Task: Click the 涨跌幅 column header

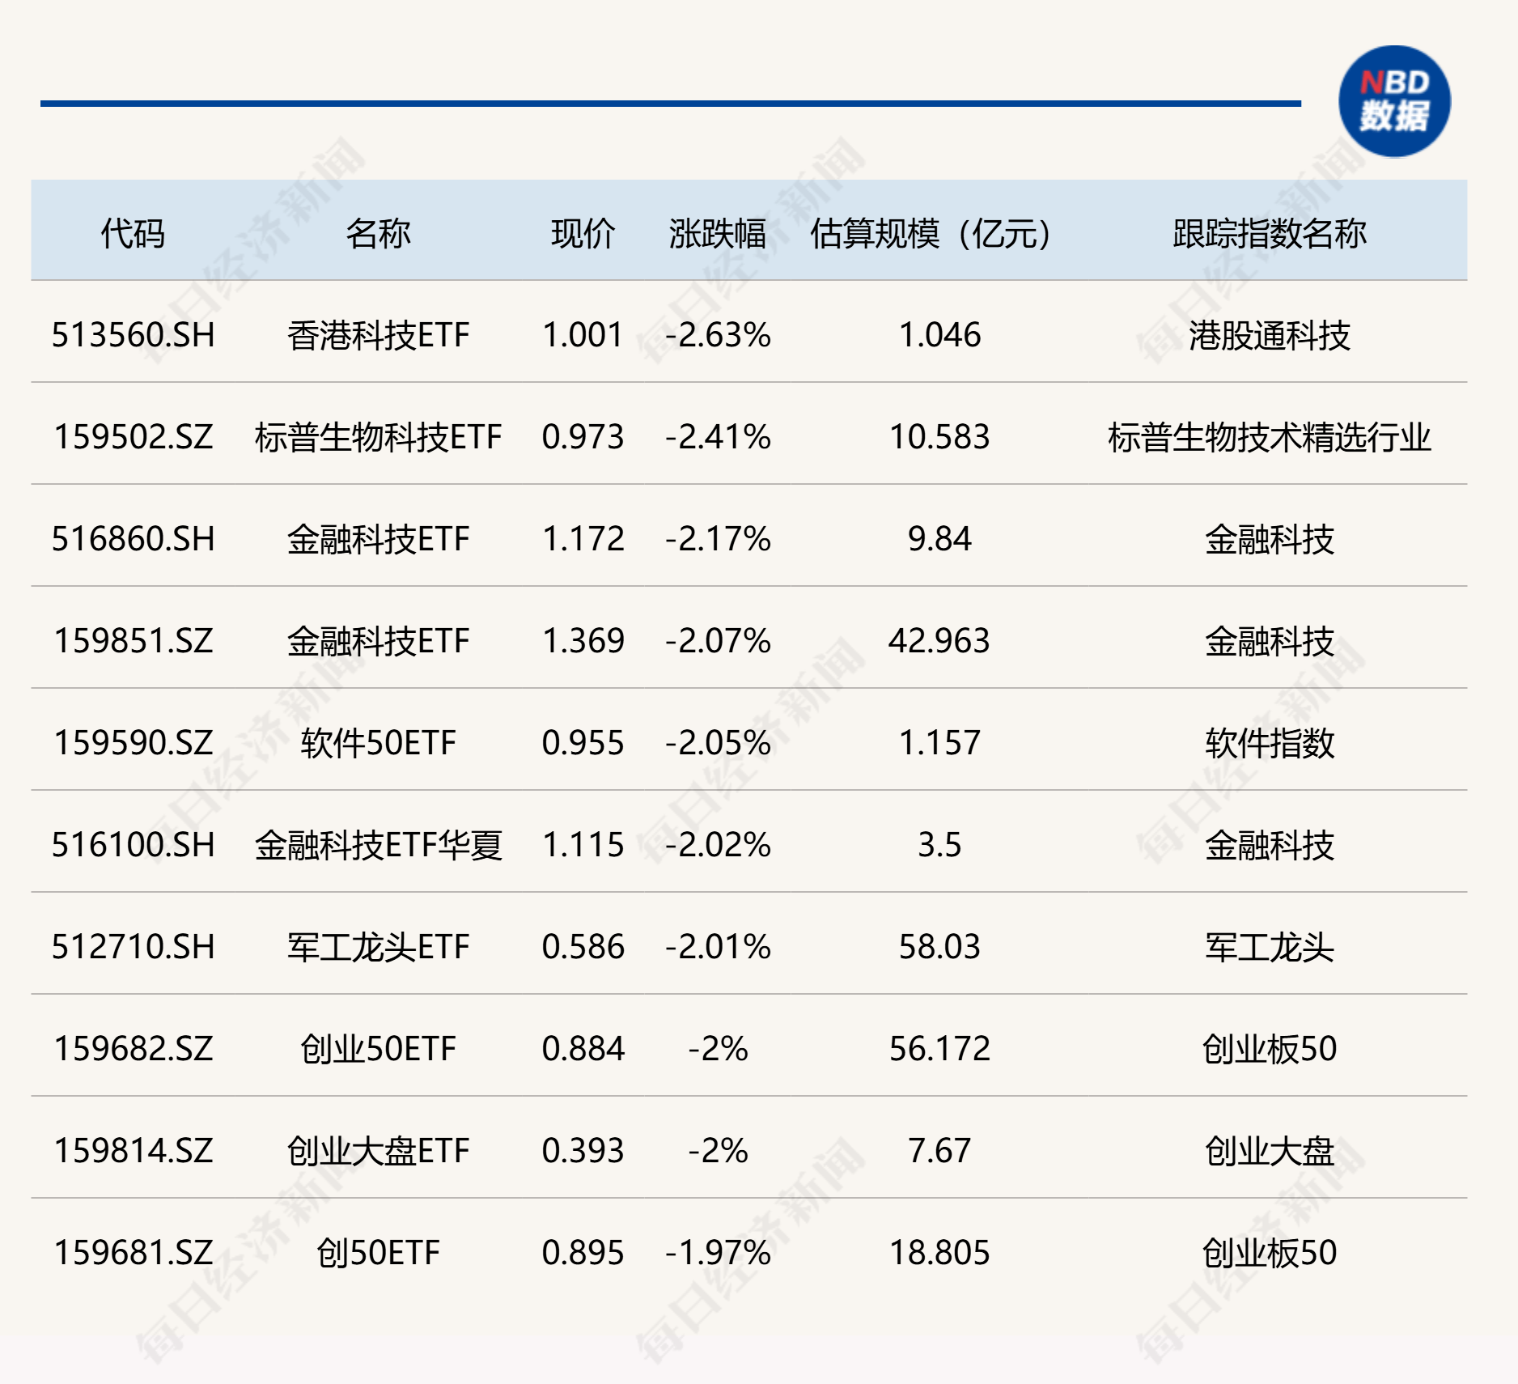Action: 718,234
